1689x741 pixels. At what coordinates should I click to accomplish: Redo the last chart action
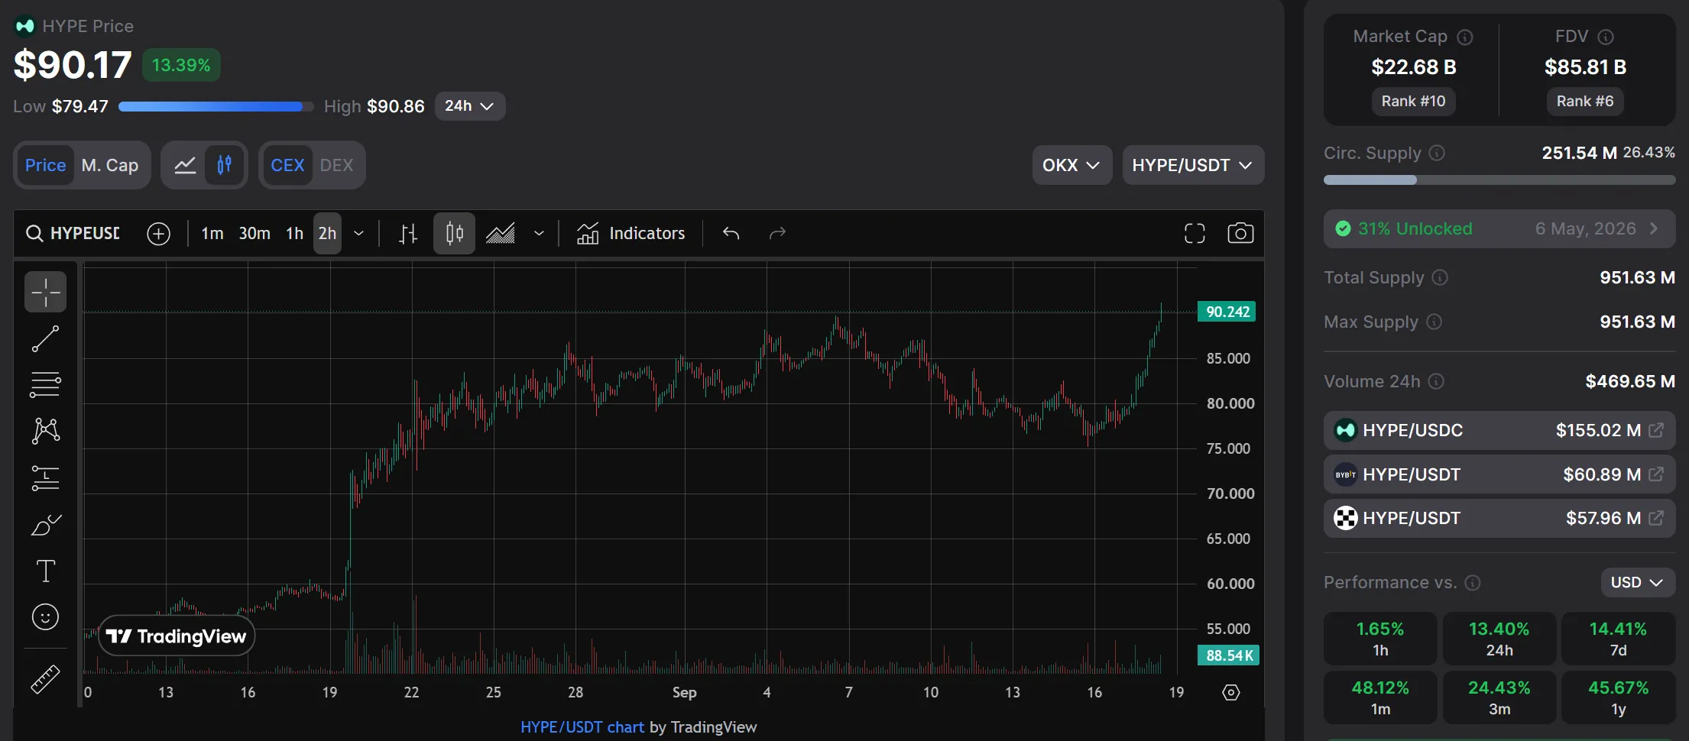tap(777, 234)
